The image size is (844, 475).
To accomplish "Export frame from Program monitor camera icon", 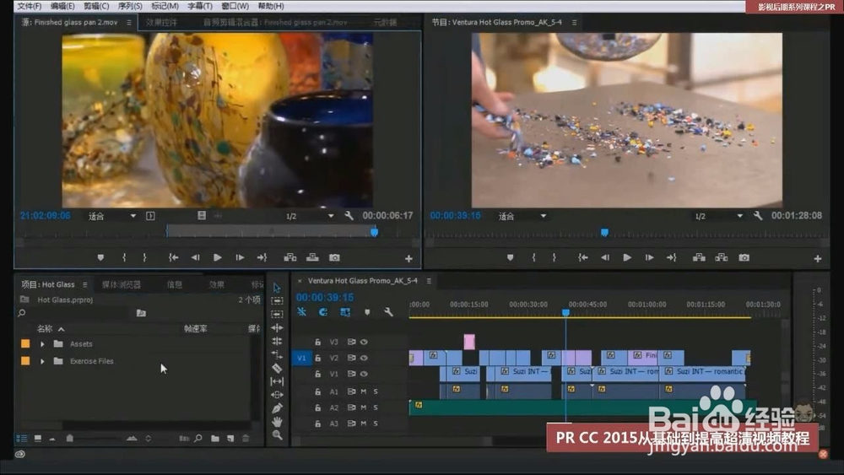I will [744, 257].
